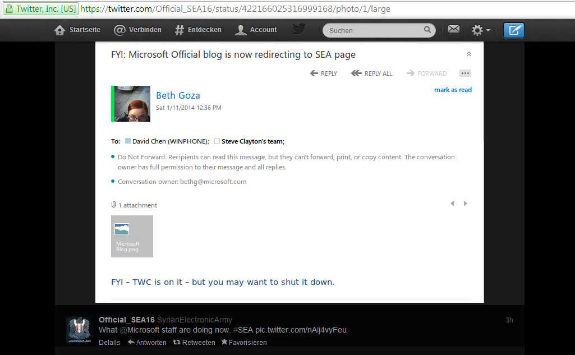
Task: Click the greyed FORWARD action
Action: (x=426, y=73)
